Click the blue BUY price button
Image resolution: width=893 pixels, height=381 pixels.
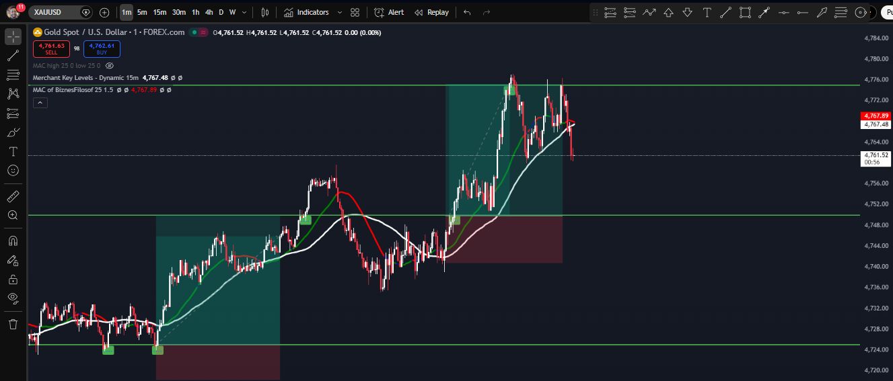coord(102,48)
